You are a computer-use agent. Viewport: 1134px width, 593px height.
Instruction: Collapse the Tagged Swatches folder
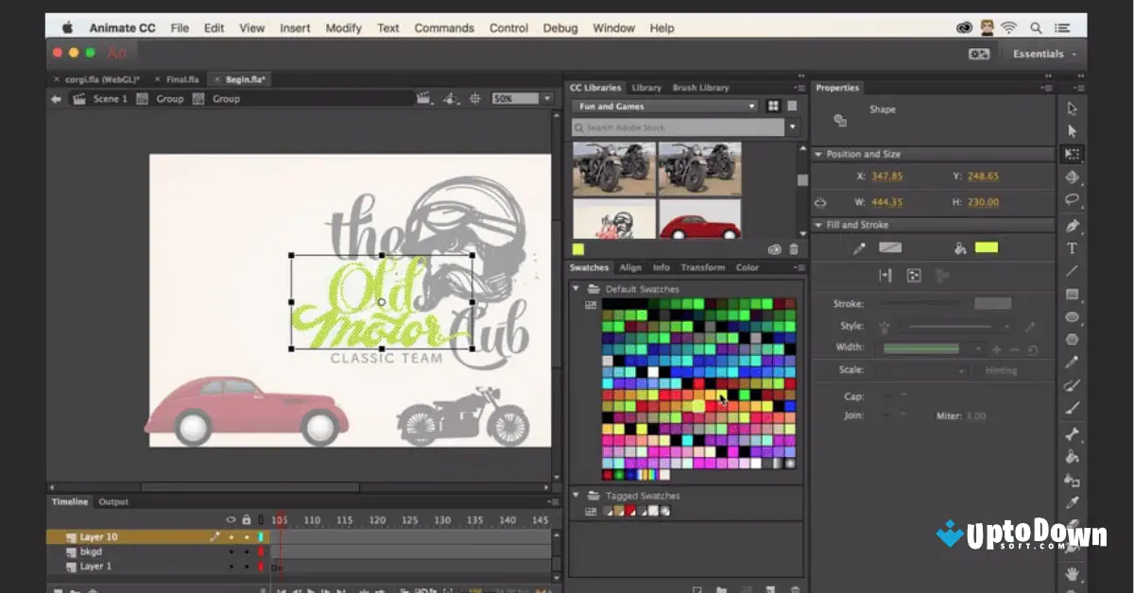tap(576, 495)
